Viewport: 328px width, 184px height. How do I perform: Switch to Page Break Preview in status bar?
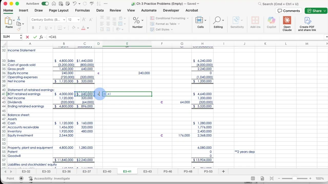tap(272, 178)
